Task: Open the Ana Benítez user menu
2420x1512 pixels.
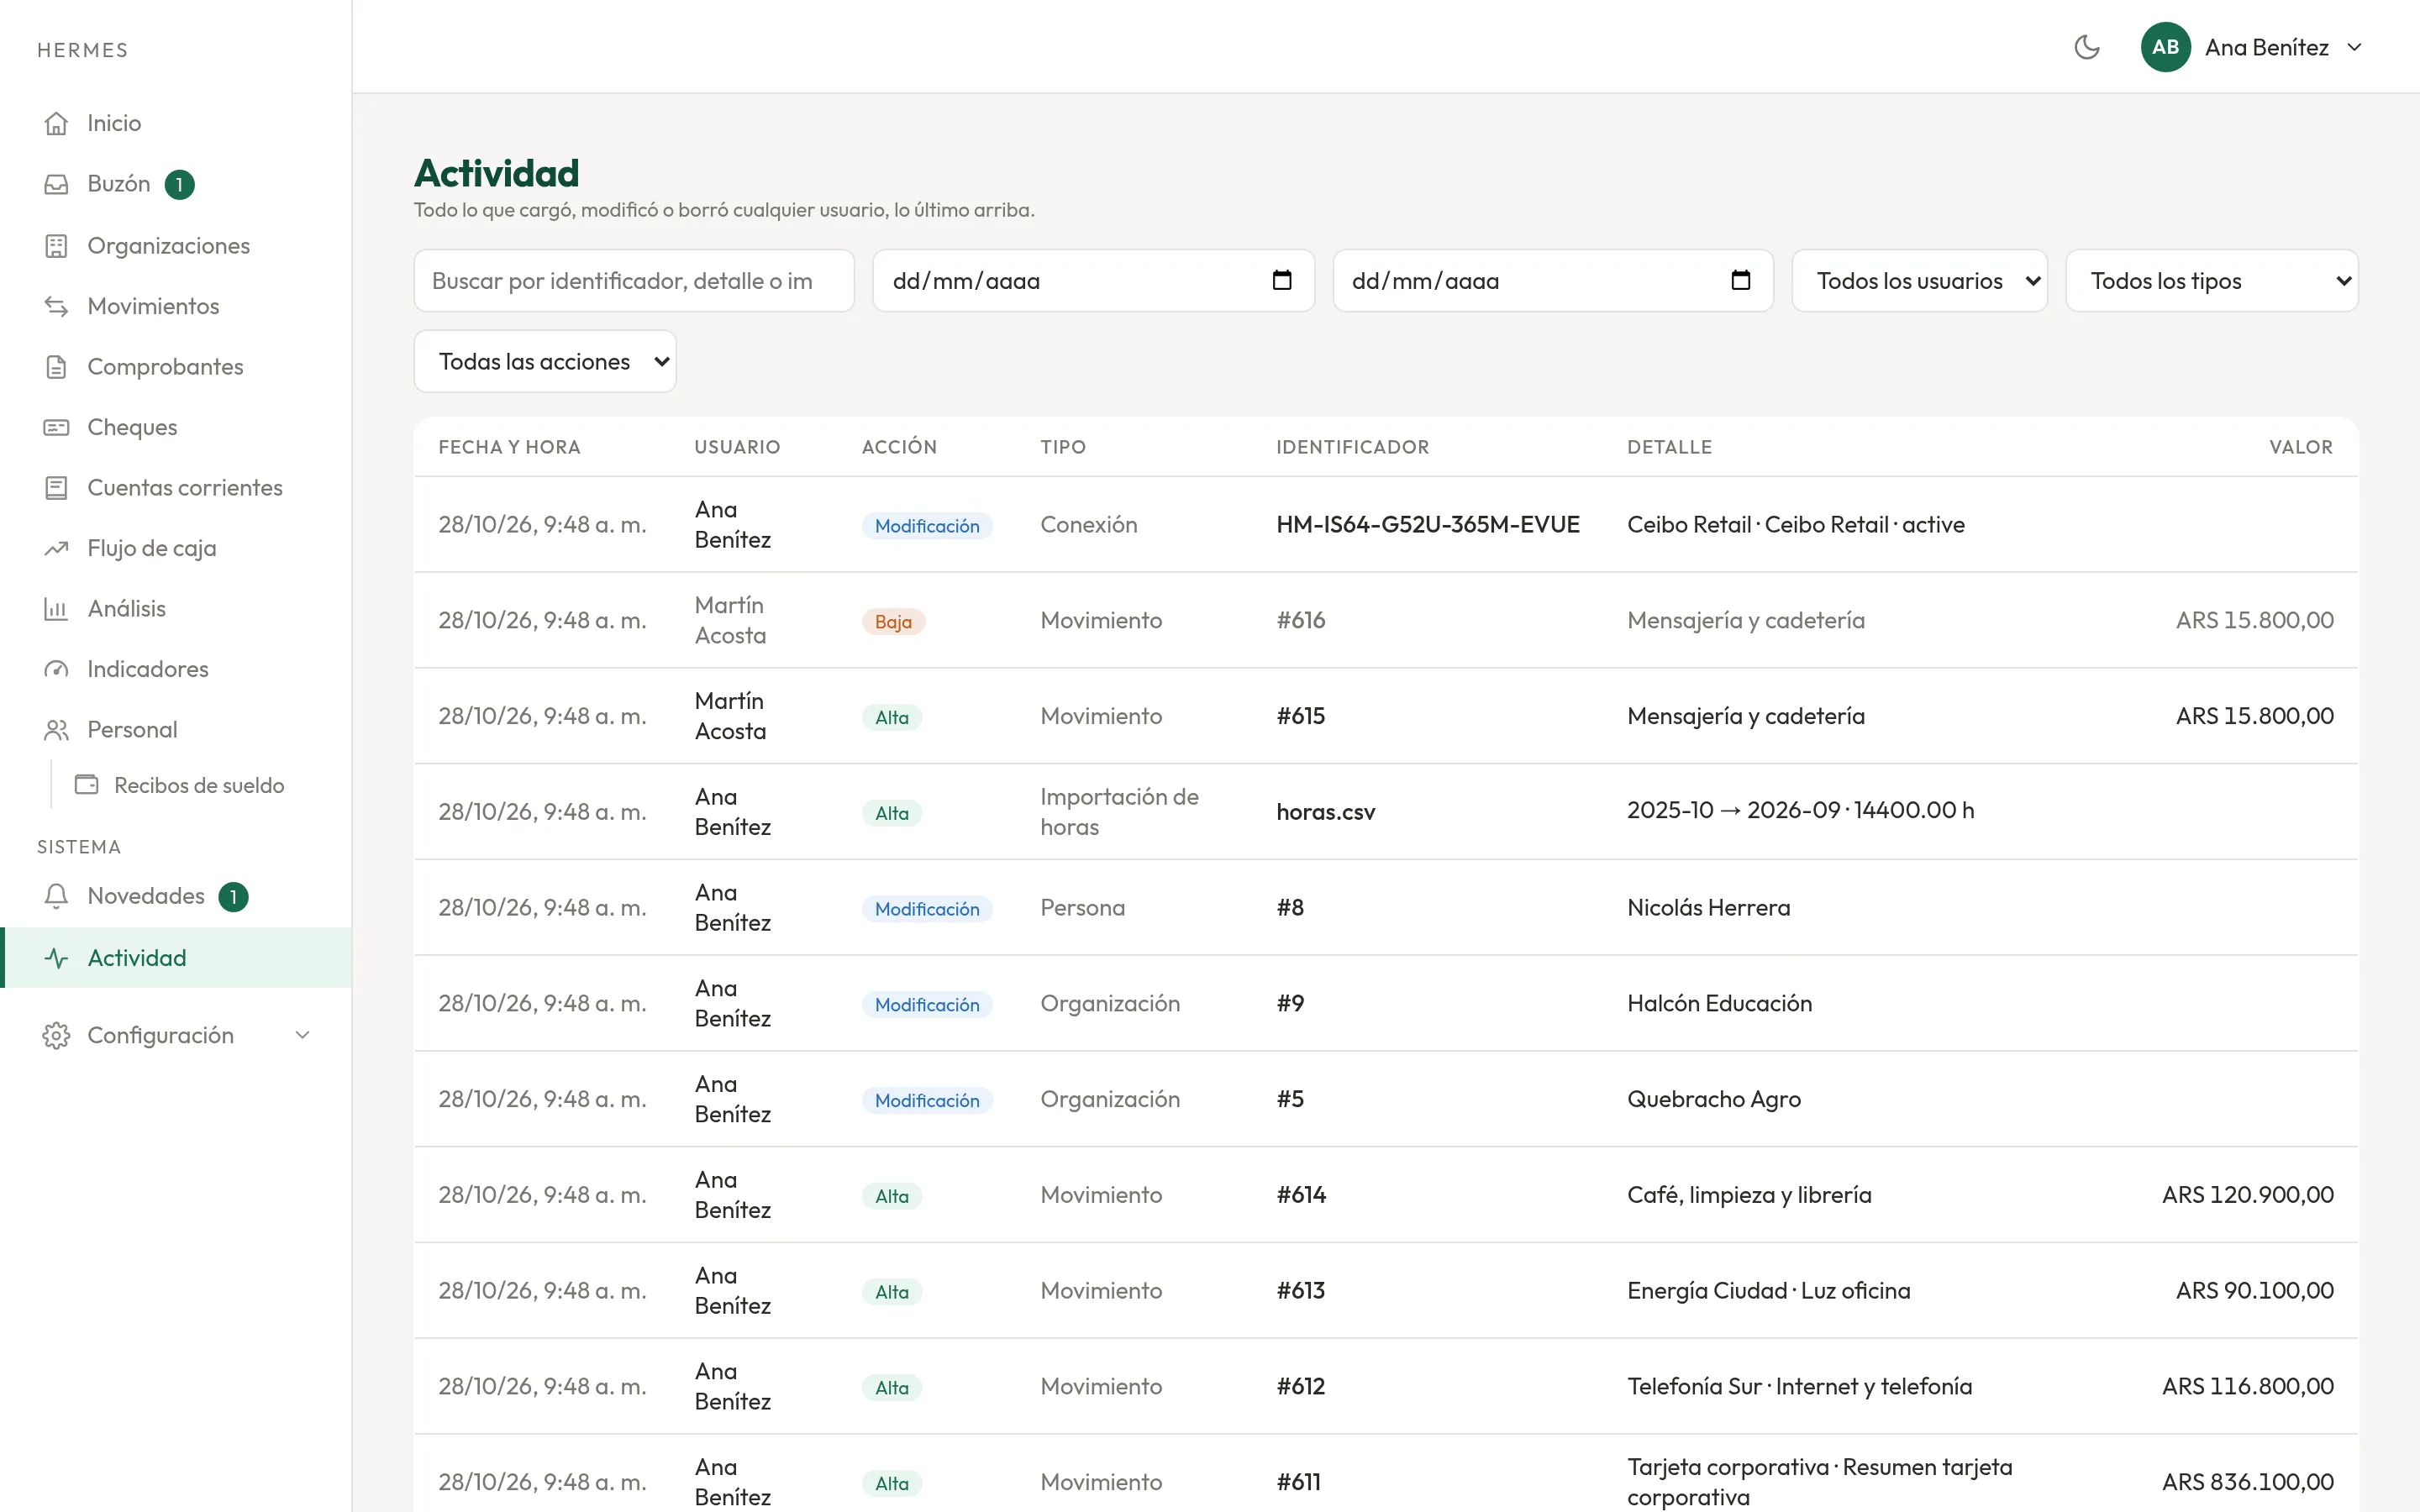Action: coord(2252,47)
